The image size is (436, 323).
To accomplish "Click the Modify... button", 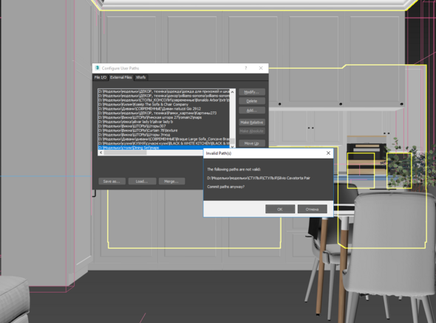I will click(252, 92).
